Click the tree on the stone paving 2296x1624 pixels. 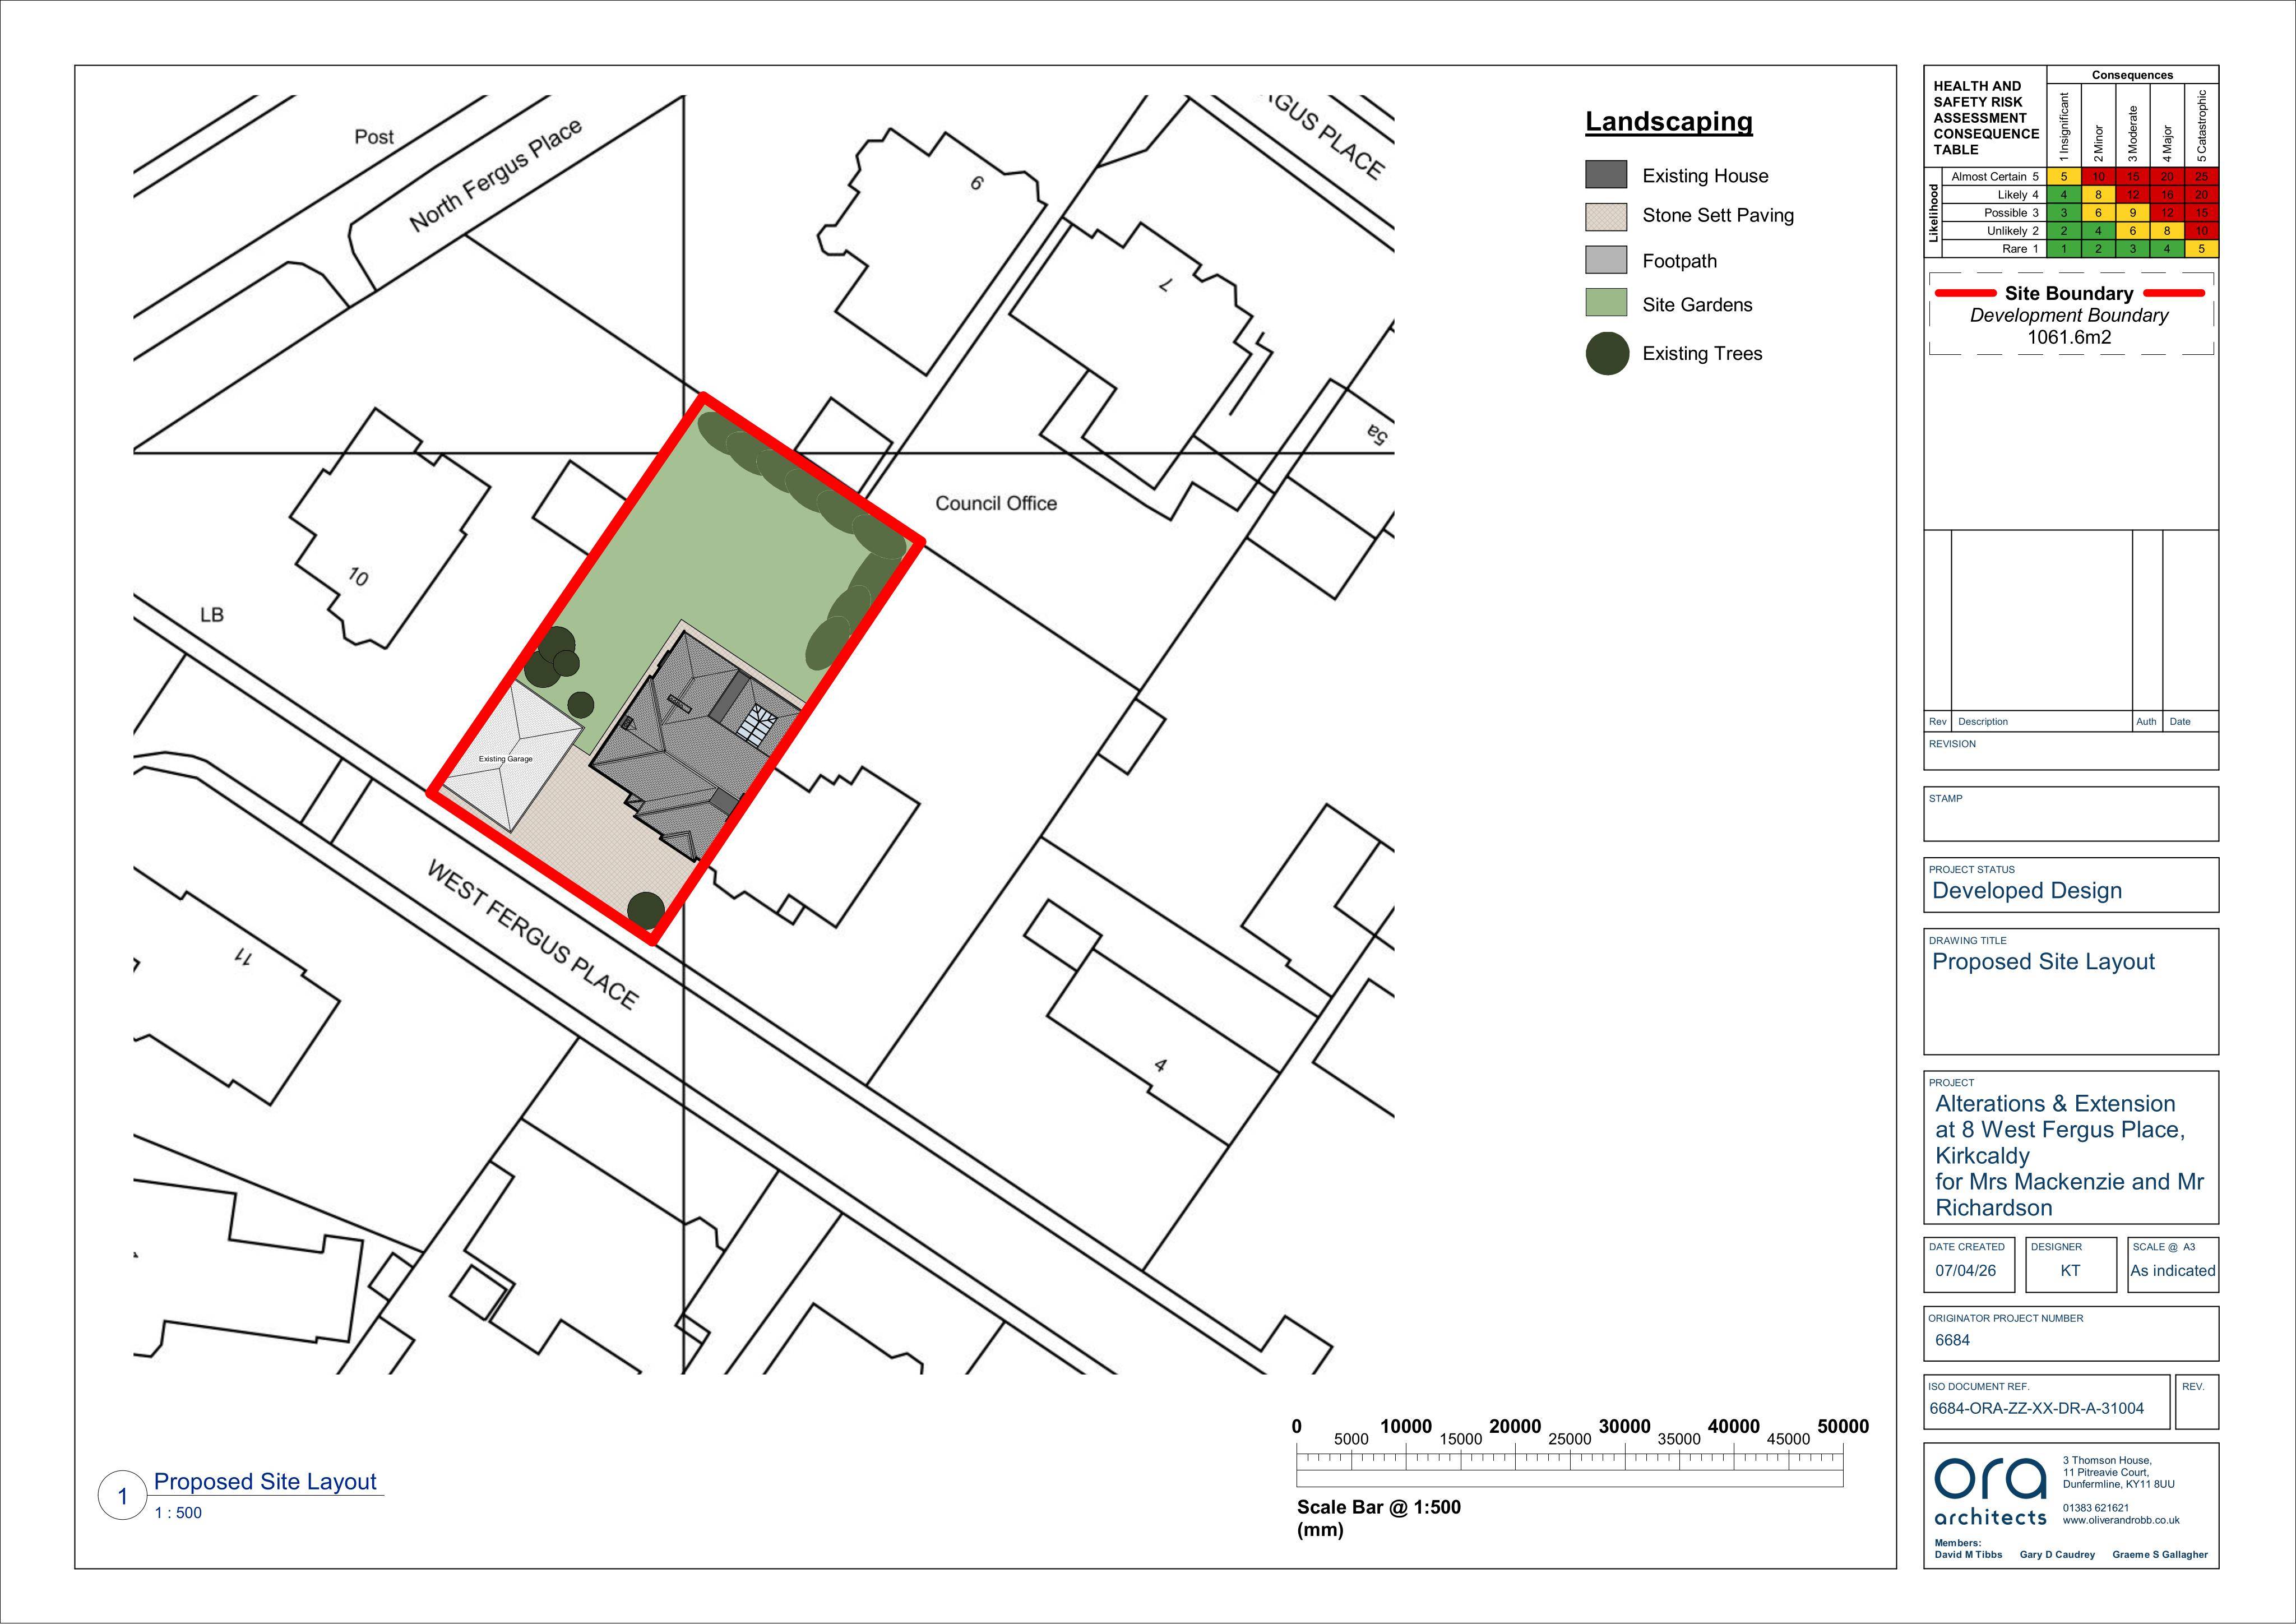(x=646, y=910)
